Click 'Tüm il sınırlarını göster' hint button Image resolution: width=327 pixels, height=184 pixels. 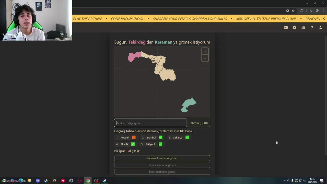(162, 165)
